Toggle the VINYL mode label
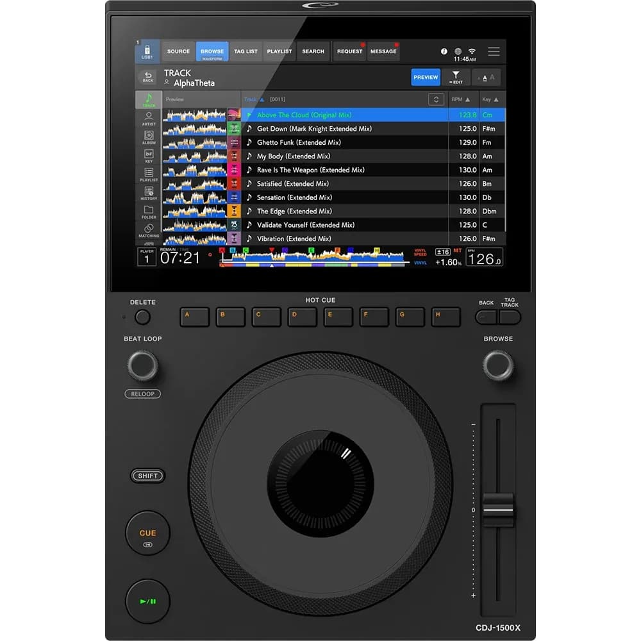The image size is (641, 641). pyautogui.click(x=420, y=263)
